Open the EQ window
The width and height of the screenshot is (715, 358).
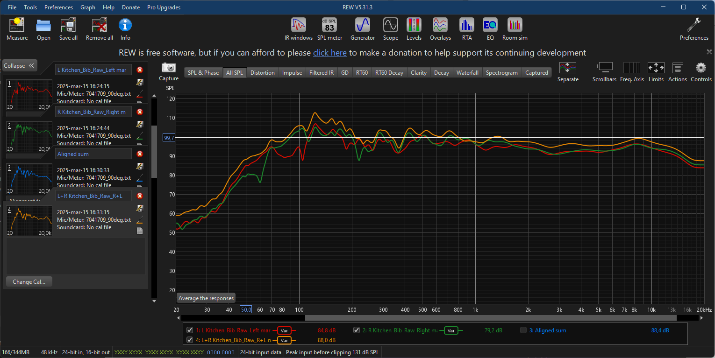point(490,29)
